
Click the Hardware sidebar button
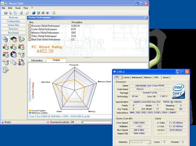(x=13, y=17)
